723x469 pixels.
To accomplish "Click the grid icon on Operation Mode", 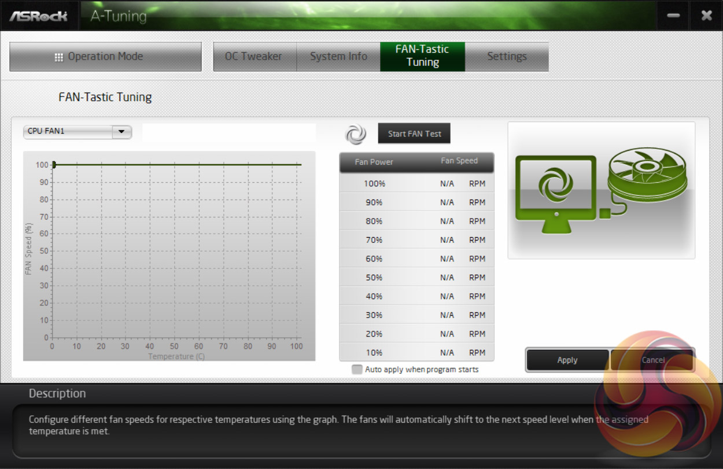I will tap(58, 57).
